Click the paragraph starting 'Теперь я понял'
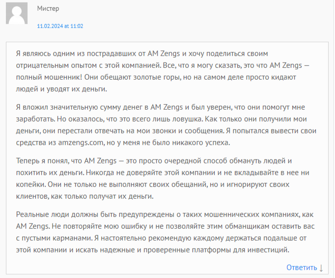 pyautogui.click(x=163, y=179)
